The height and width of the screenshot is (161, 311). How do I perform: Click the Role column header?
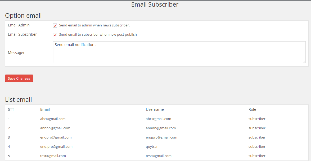(x=252, y=109)
